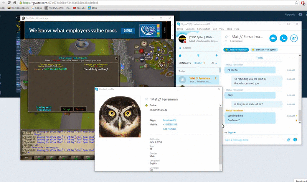Close the Contact profile window
The width and height of the screenshot is (307, 182).
tap(219, 89)
